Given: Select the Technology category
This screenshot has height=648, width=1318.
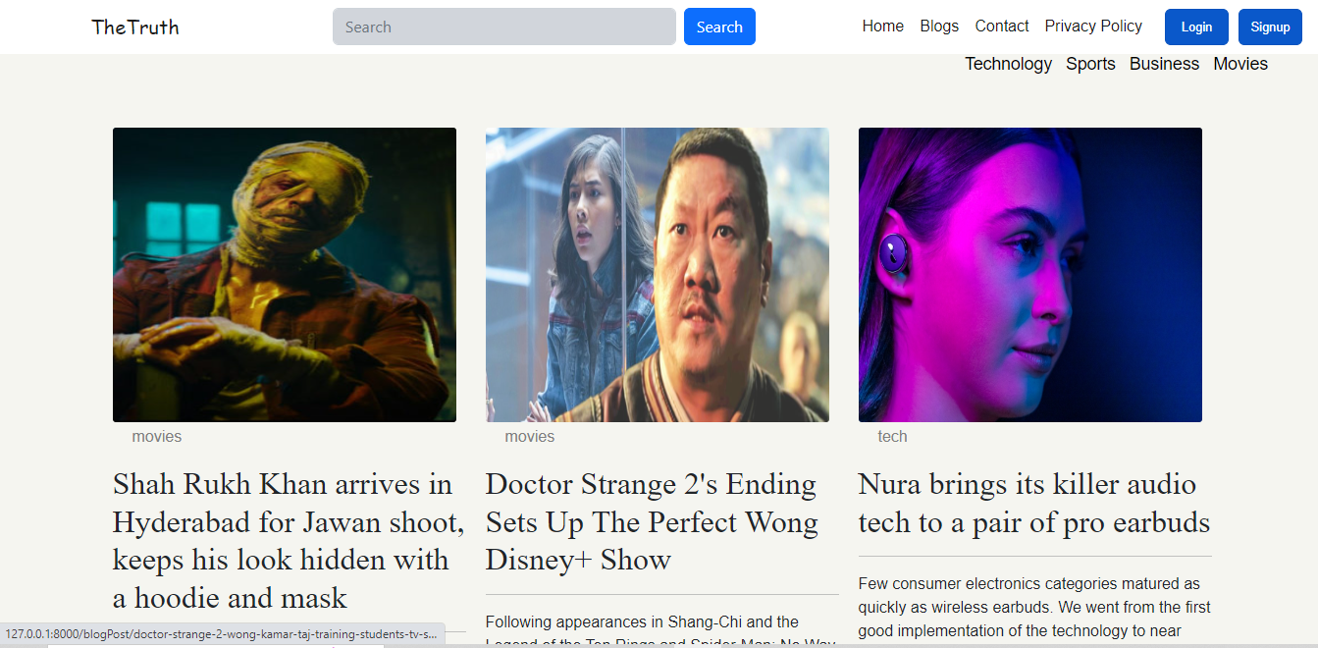Looking at the screenshot, I should [x=1008, y=64].
